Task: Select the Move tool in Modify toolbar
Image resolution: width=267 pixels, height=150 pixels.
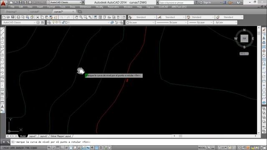Action: tap(264, 51)
